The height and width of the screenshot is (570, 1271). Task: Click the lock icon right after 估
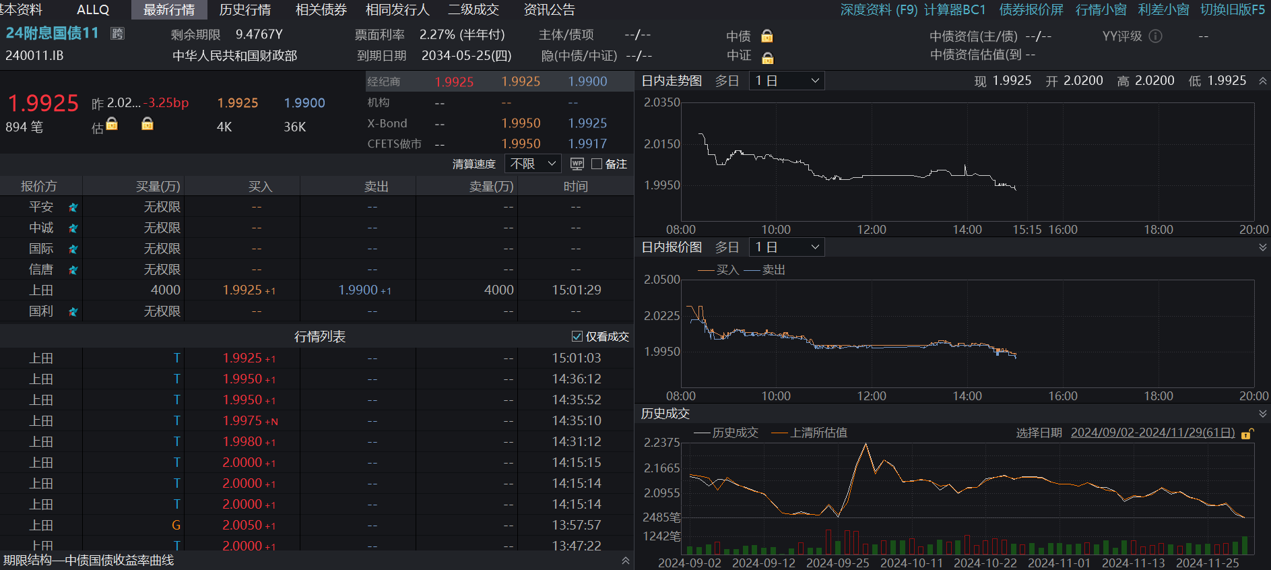point(112,124)
